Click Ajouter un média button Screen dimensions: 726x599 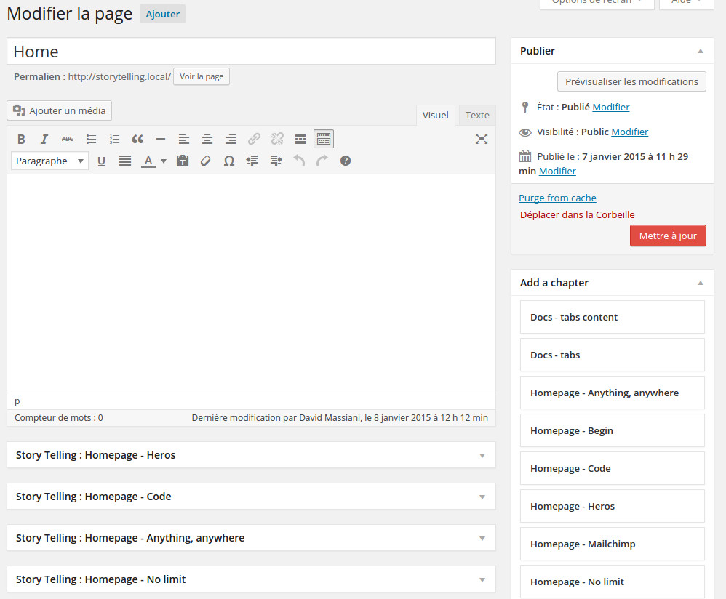pyautogui.click(x=59, y=110)
